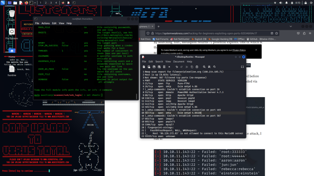Screen dimensions: 314x176
Task: Open the Mousepad Search menu
Action: point(159,62)
